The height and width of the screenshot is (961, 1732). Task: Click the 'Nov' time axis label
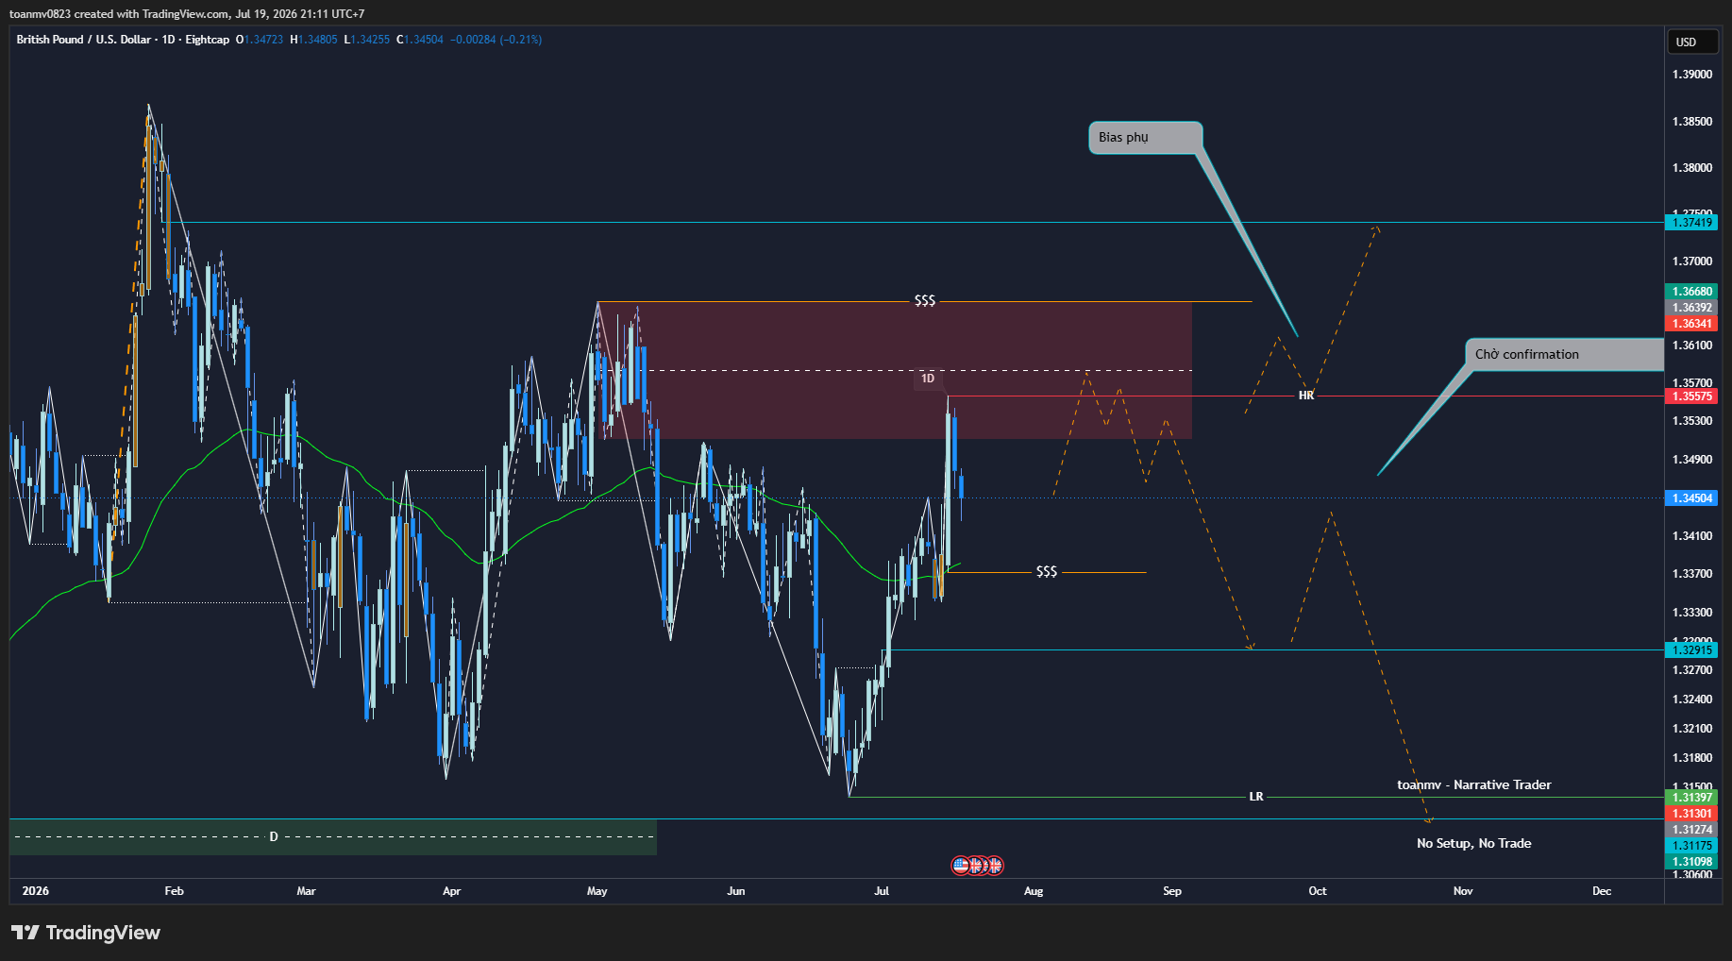click(1462, 891)
